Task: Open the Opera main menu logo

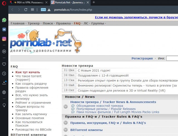Action: coord(4,3)
